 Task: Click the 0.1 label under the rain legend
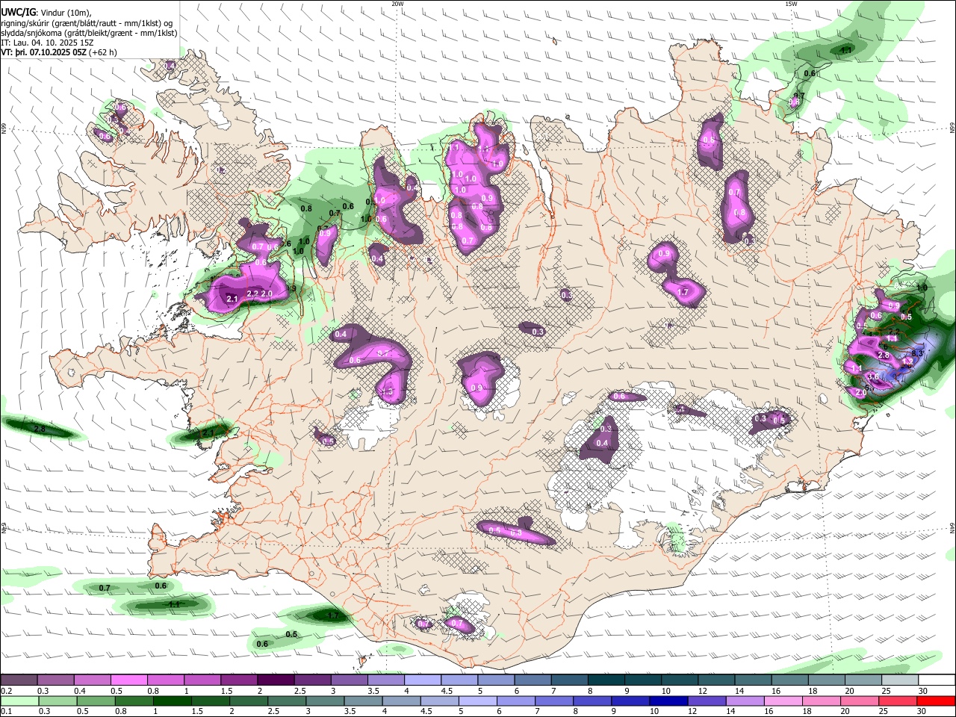(x=6, y=712)
